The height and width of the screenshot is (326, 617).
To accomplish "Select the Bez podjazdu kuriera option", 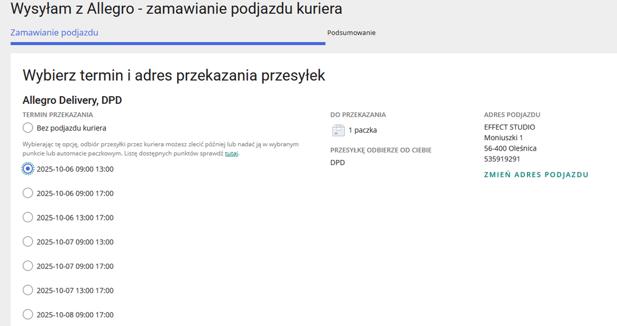I will 28,128.
